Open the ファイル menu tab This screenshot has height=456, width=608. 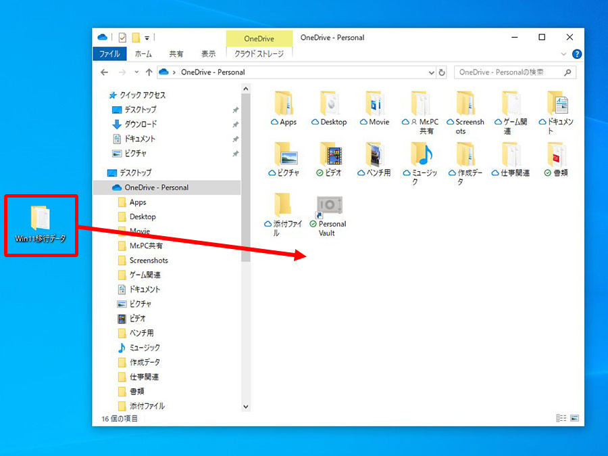pyautogui.click(x=109, y=53)
